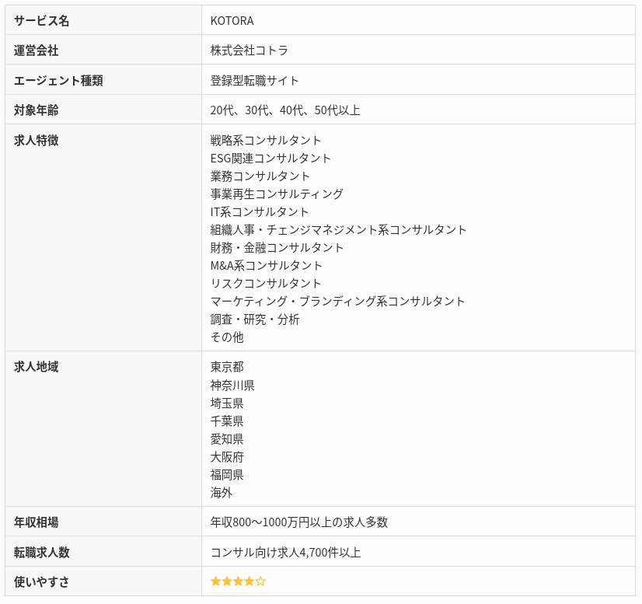Click the first filled rating star

(215, 581)
